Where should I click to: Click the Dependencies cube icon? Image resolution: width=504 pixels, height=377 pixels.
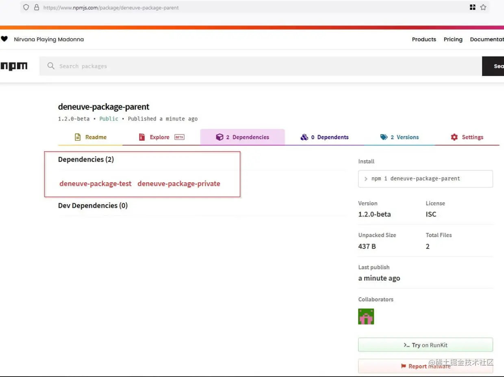pos(220,137)
